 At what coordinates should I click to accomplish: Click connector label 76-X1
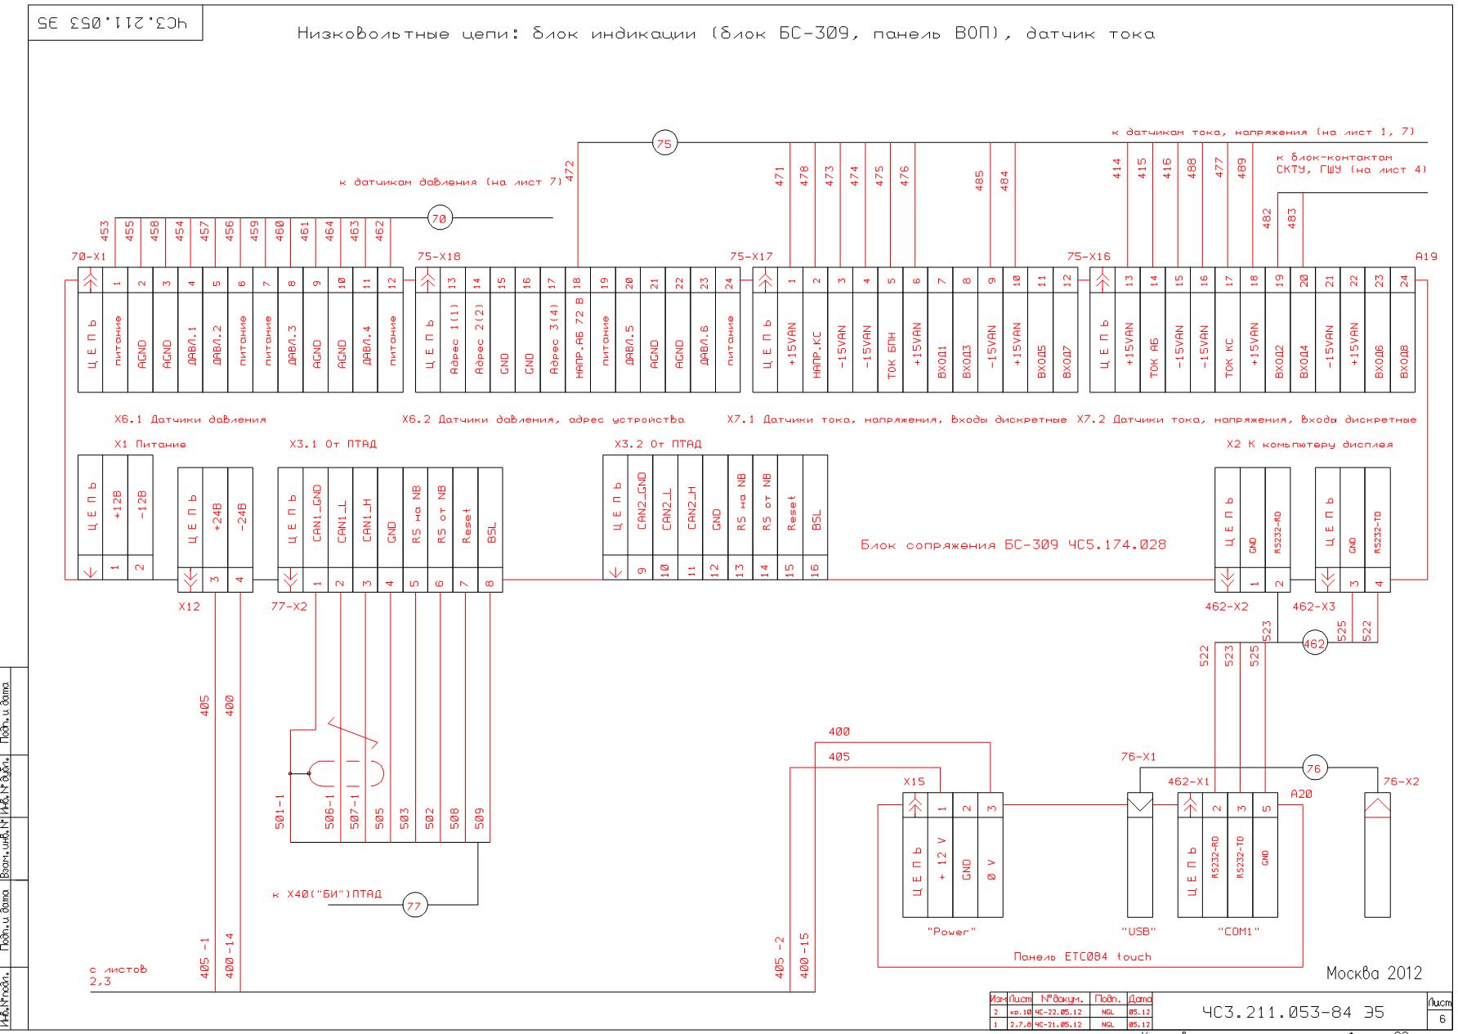[1138, 757]
